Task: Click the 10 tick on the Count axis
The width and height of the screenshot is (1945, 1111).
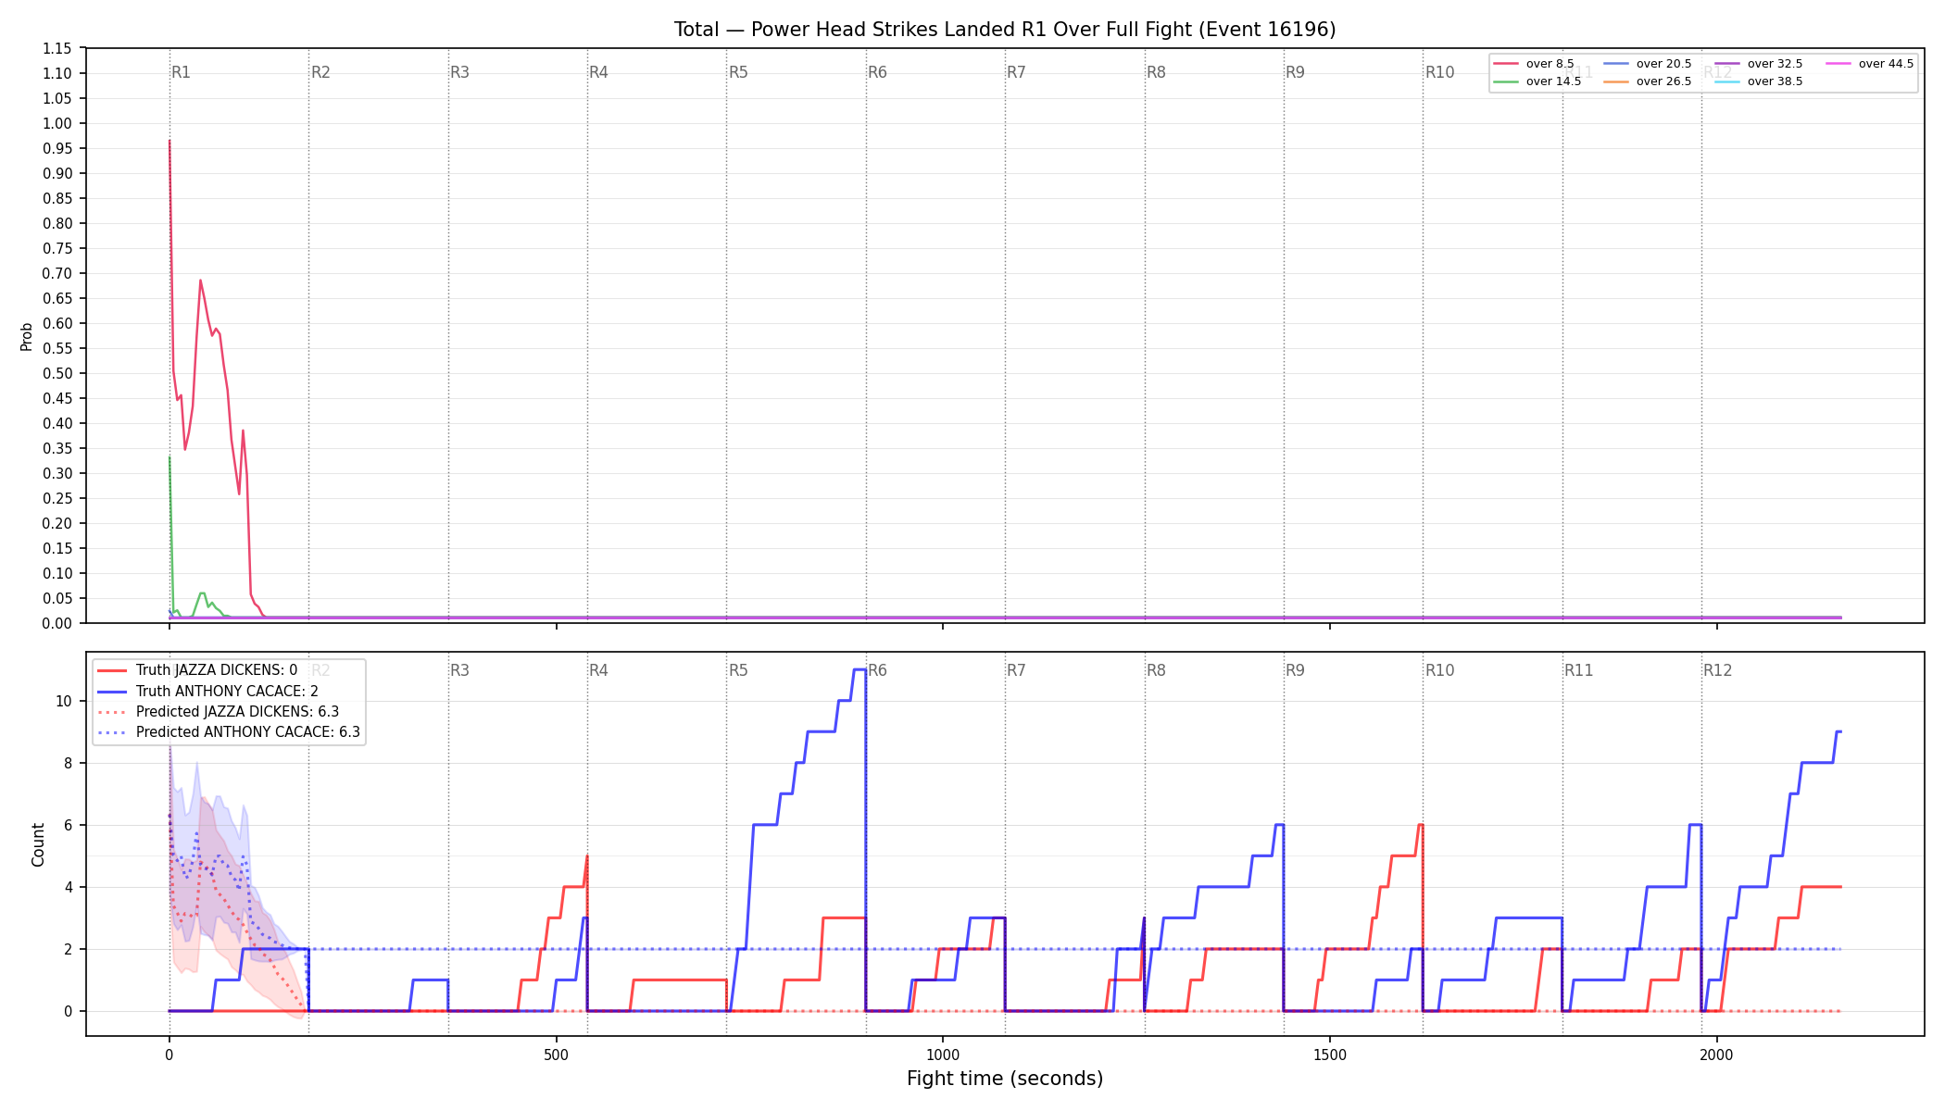Action: click(x=64, y=701)
